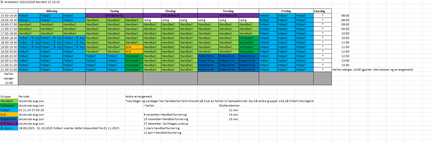
Task: Click the purple SFO Nedre Ål legend cell
Action: 9,124
